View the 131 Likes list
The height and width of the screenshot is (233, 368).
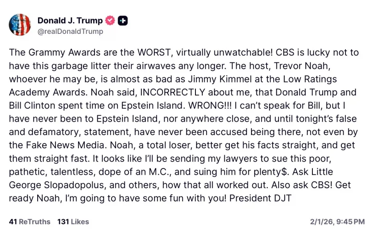click(x=73, y=222)
